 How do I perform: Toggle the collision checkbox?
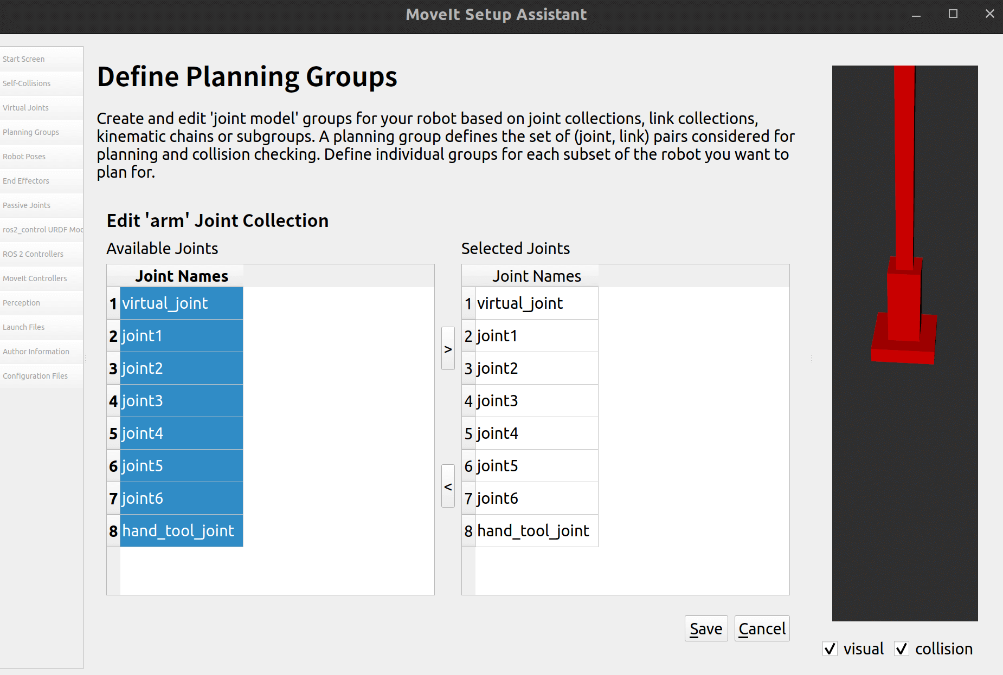[902, 648]
